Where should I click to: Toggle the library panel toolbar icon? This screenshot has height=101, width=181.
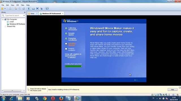29,9
